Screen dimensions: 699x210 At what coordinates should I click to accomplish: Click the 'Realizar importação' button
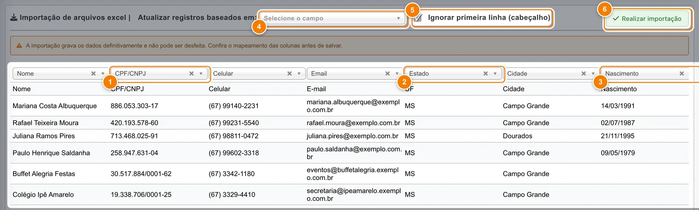point(647,19)
